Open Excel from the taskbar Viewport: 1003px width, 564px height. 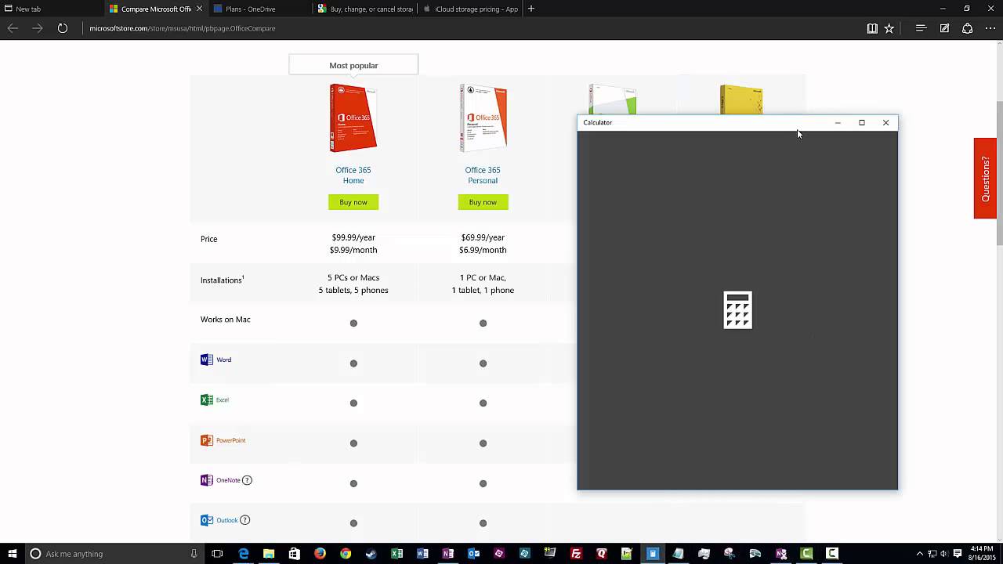[x=396, y=554]
